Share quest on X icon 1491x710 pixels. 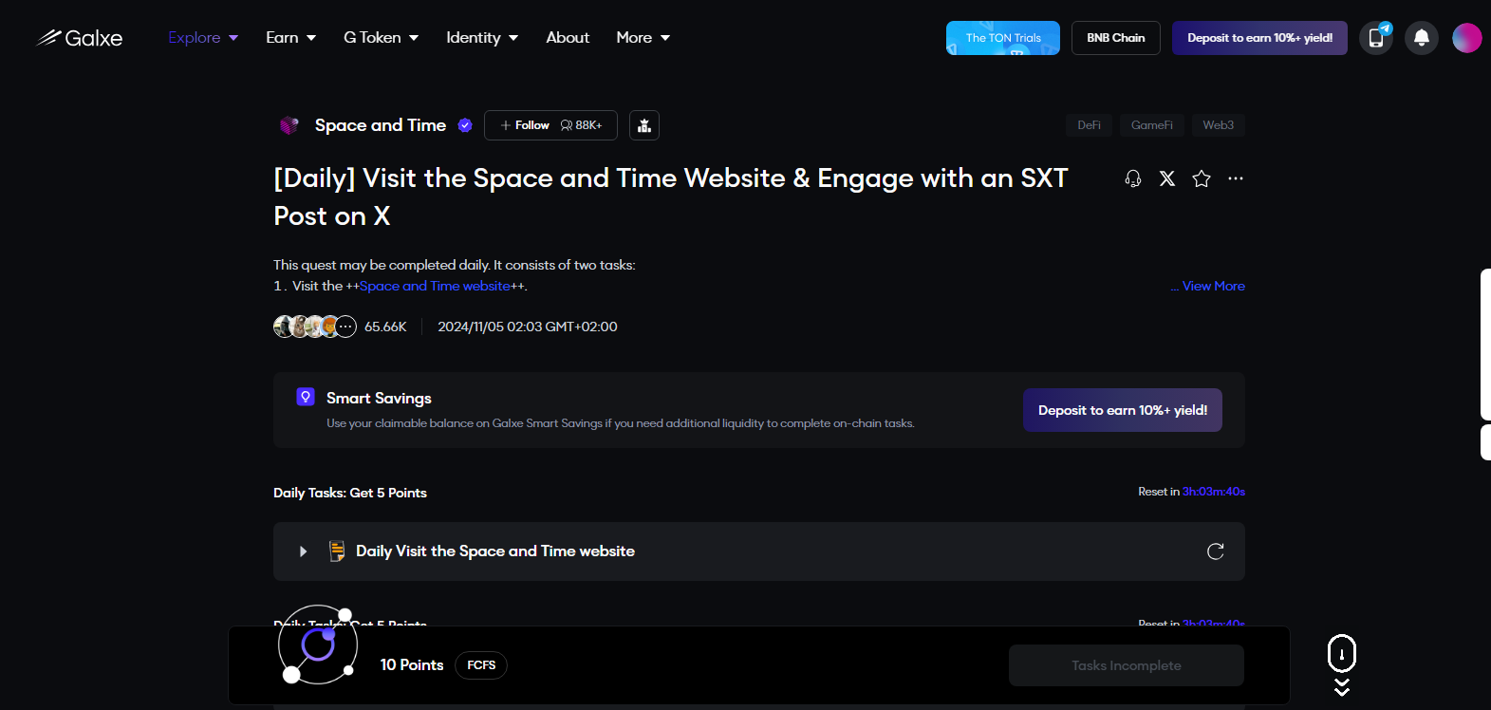tap(1167, 178)
